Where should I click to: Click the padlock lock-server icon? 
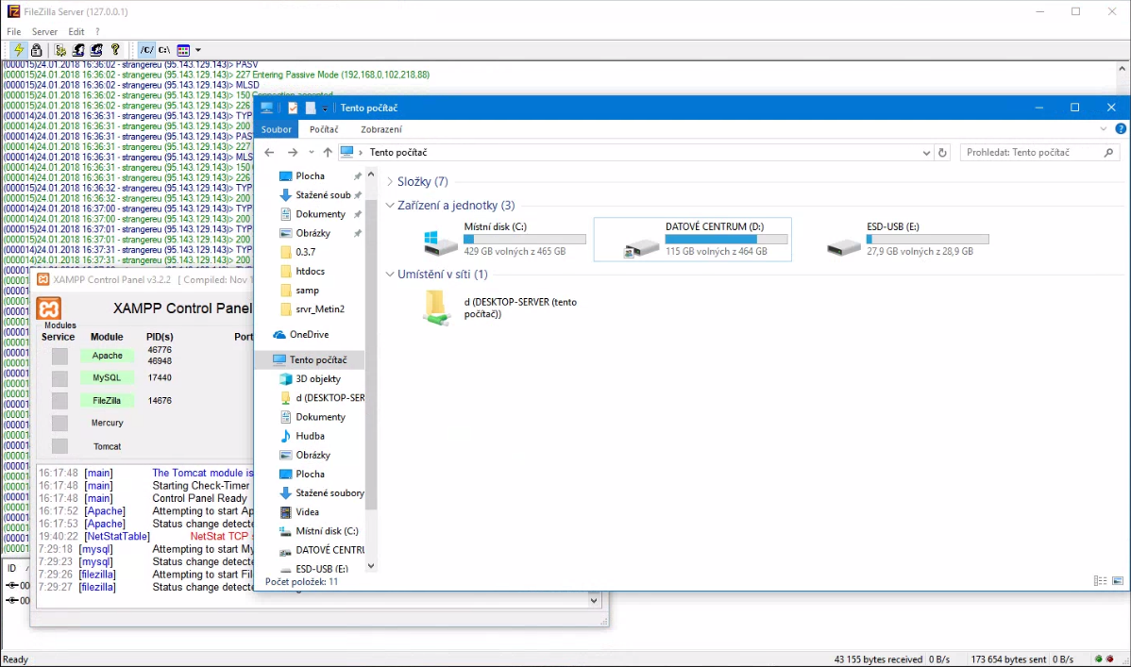36,50
